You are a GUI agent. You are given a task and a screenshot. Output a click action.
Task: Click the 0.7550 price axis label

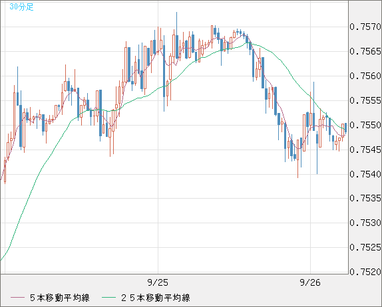click(x=365, y=125)
